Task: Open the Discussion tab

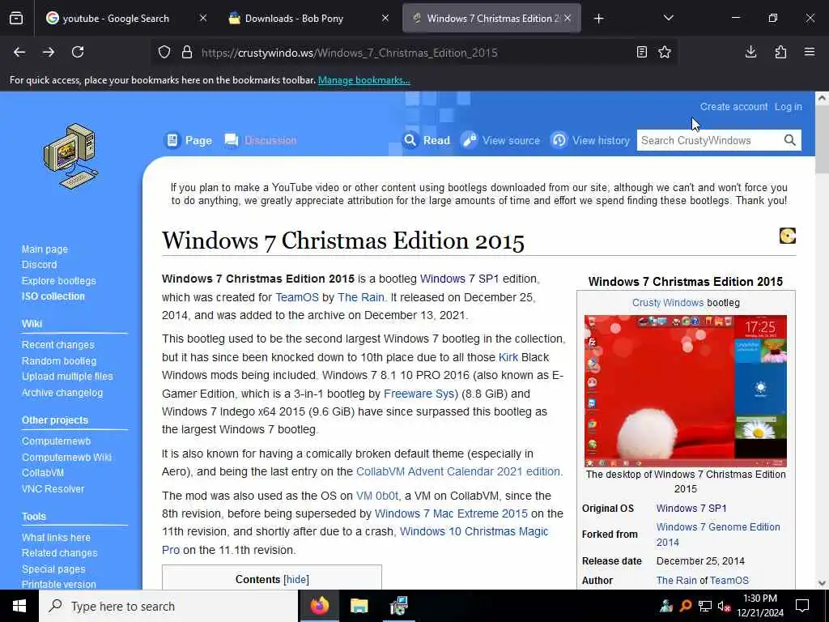Action: 260,140
